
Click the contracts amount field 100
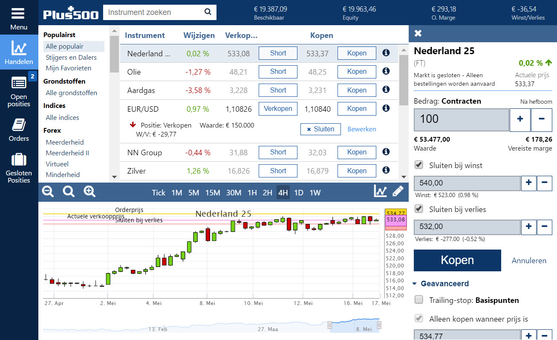click(x=462, y=120)
